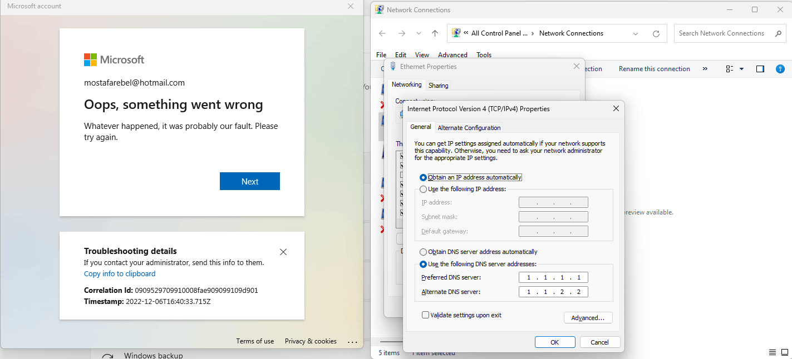Viewport: 792px width, 359px height.
Task: Select the Networking tab
Action: (407, 84)
